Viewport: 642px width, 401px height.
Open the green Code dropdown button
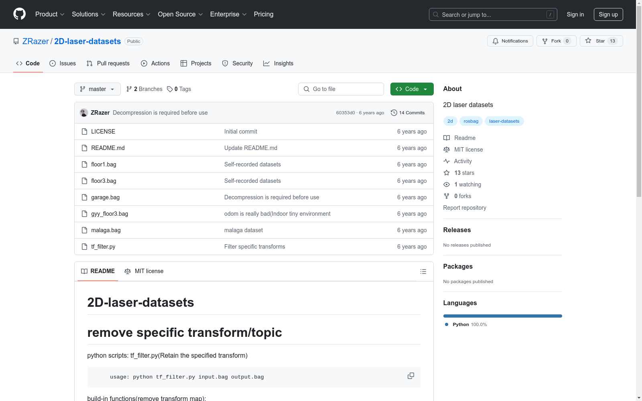(412, 89)
